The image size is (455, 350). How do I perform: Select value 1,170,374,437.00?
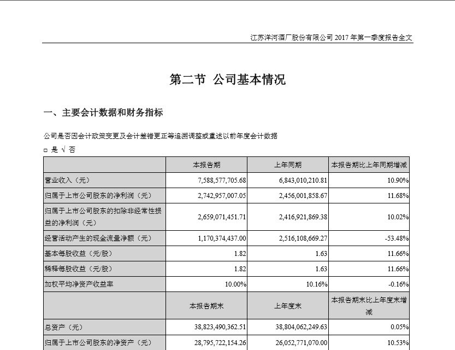point(222,238)
